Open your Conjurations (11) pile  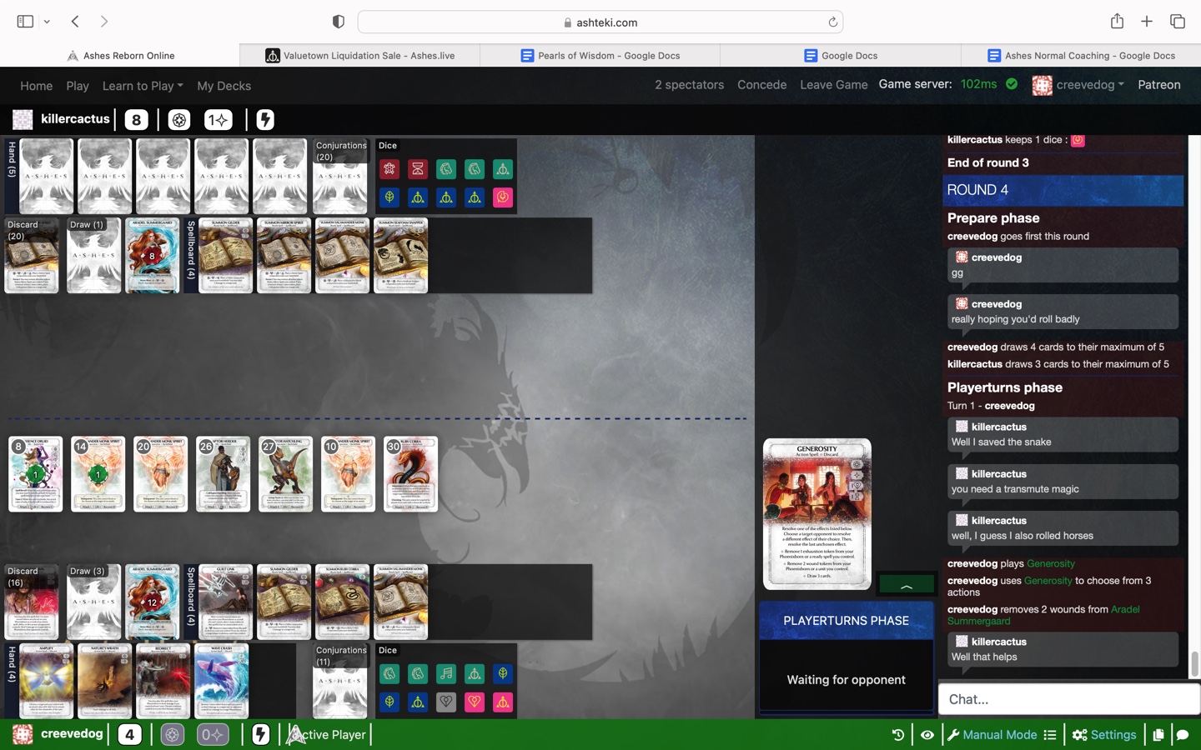[x=340, y=681]
